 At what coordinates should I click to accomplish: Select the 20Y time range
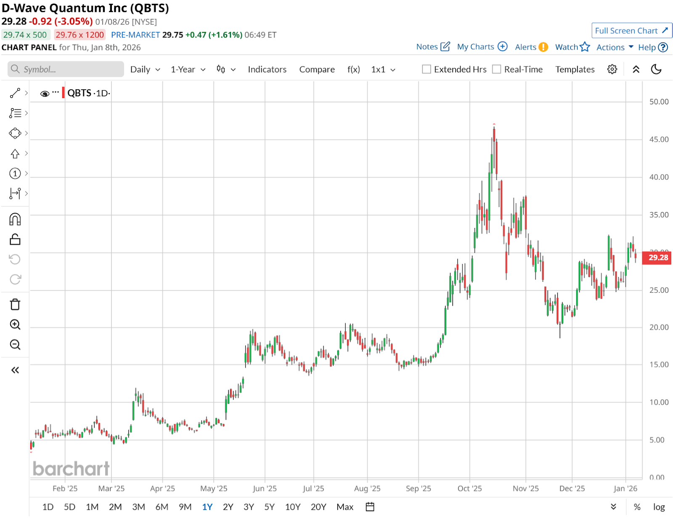pos(318,507)
